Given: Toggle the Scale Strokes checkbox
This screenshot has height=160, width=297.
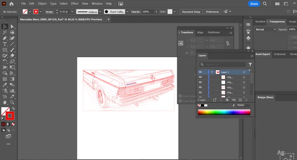Looking at the screenshot, I should [180, 101].
